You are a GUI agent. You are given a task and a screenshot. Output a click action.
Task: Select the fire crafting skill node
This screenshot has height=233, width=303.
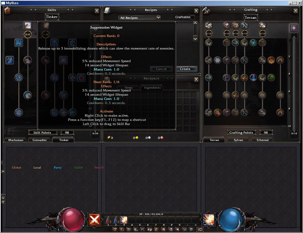tap(271, 60)
